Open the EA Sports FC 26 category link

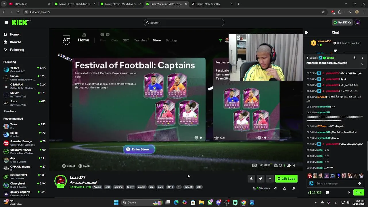pos(80,187)
